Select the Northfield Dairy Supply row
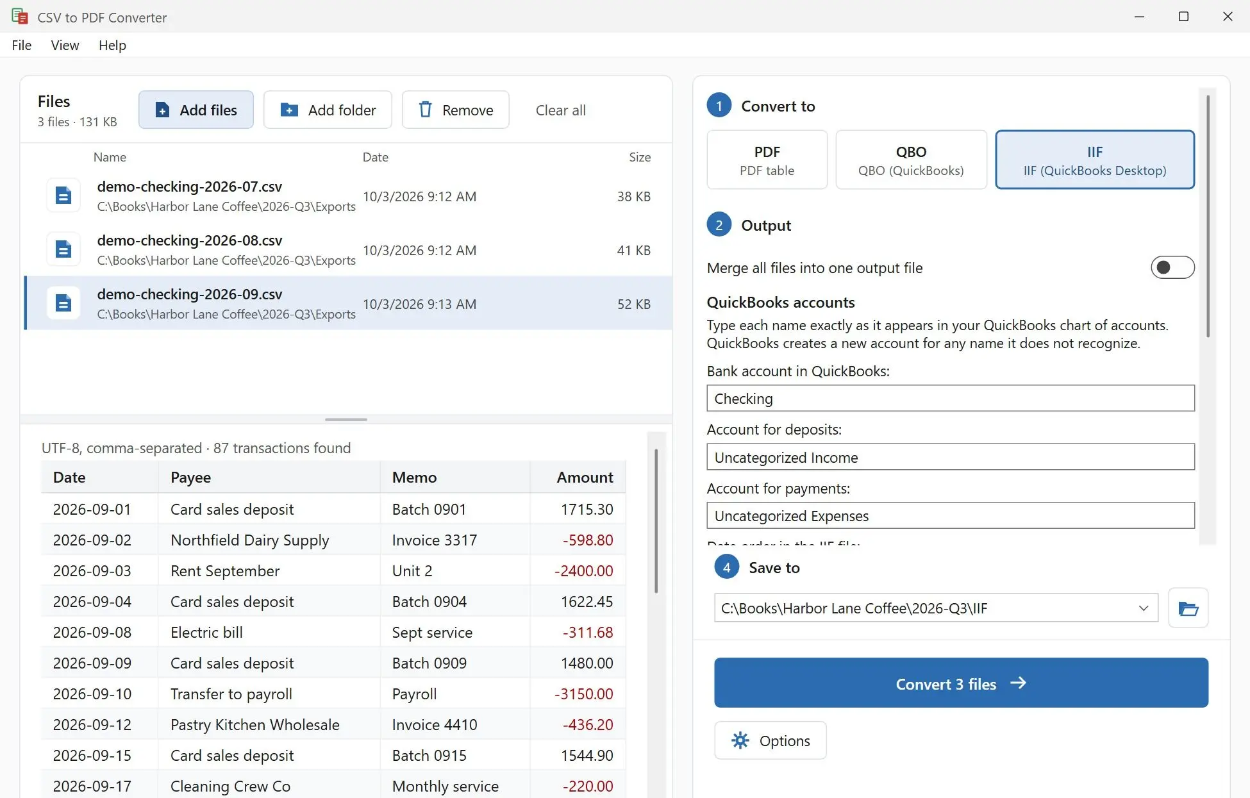Image resolution: width=1250 pixels, height=798 pixels. coord(333,540)
